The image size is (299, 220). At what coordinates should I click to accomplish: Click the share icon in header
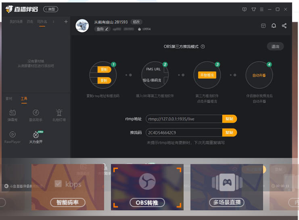pos(284,26)
